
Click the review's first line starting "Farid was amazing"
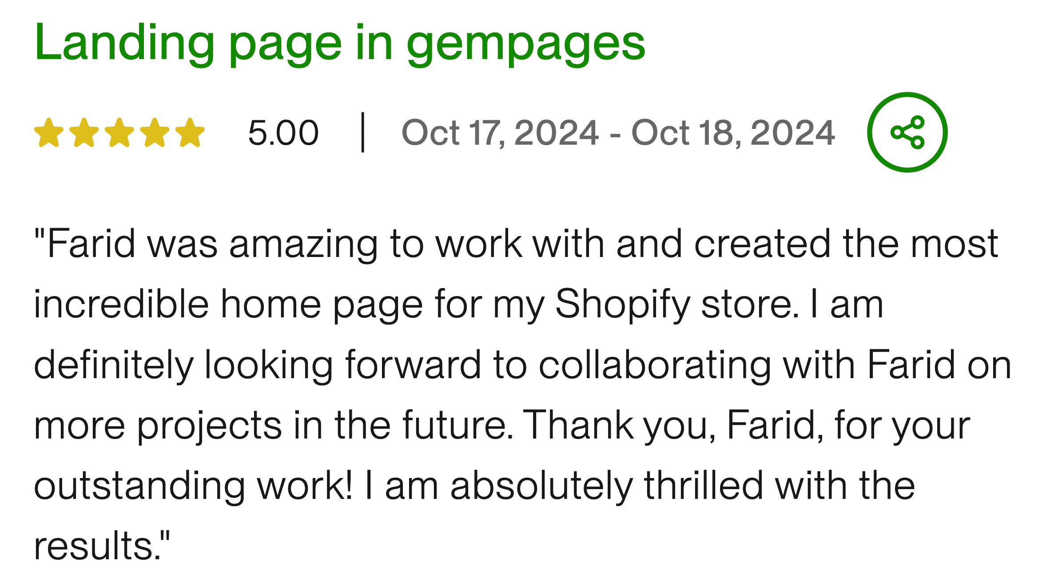point(515,244)
